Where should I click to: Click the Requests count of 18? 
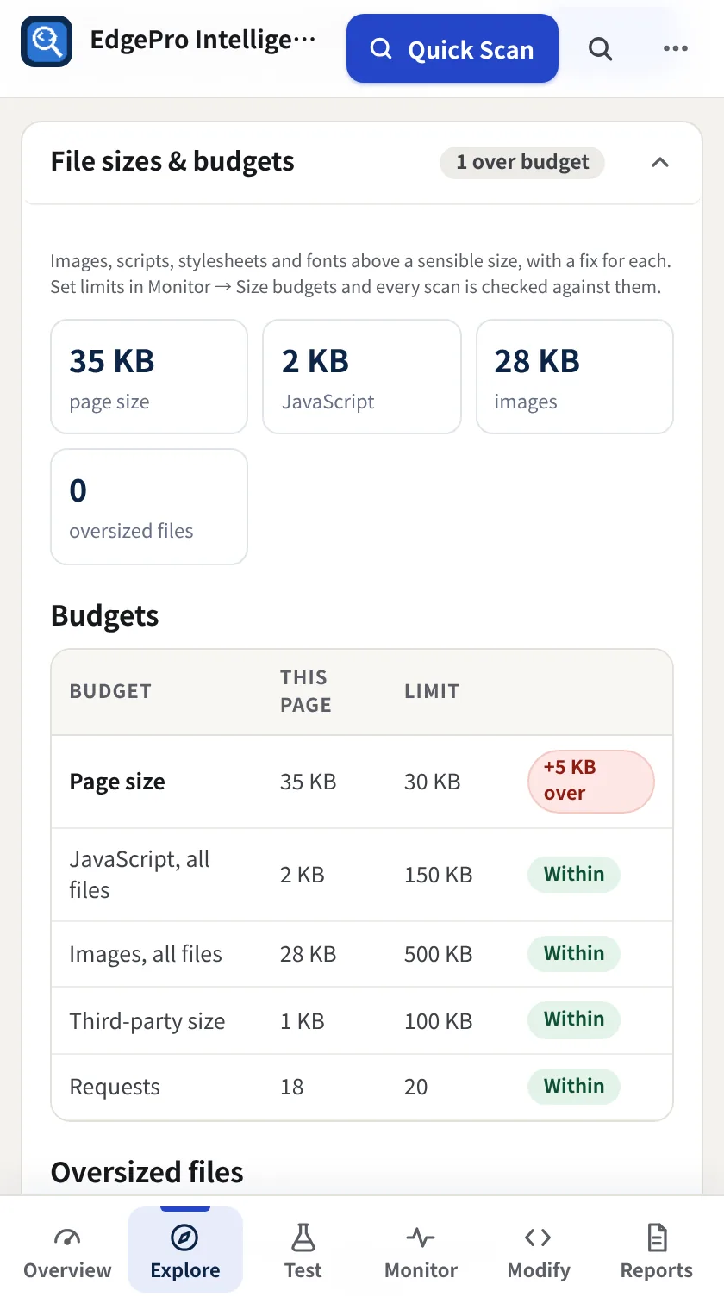[x=292, y=1087]
